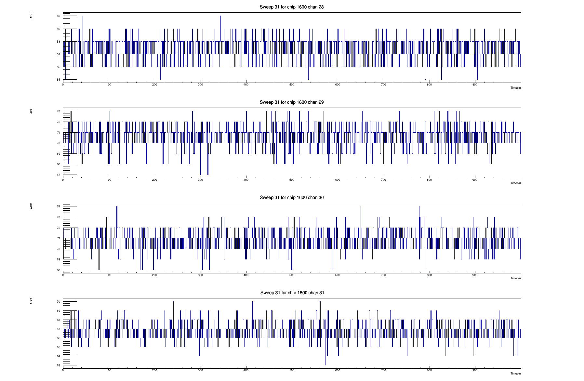The image size is (584, 381).
Task: Select the Timebin label under chan 30 plot
Action: click(515, 278)
